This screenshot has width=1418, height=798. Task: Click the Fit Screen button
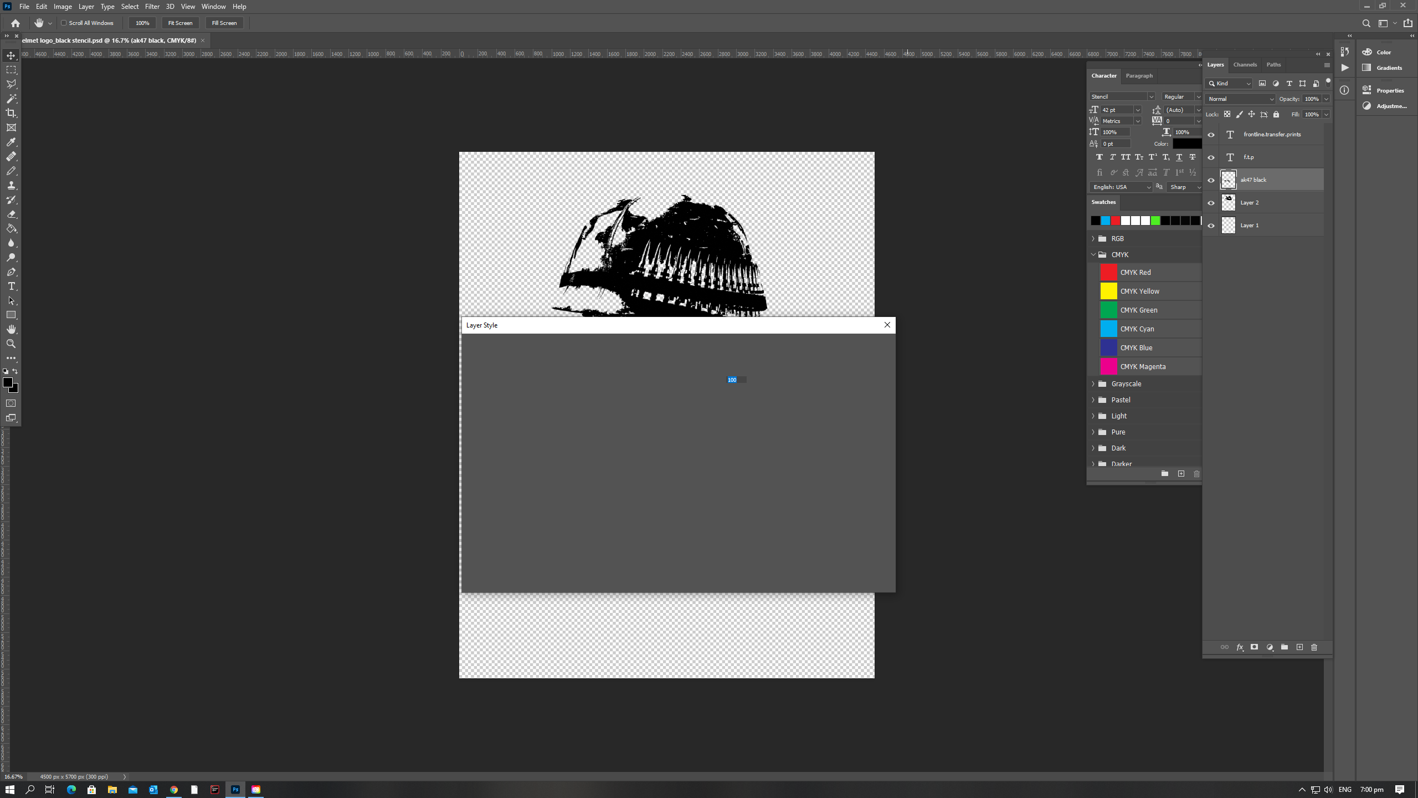[180, 23]
